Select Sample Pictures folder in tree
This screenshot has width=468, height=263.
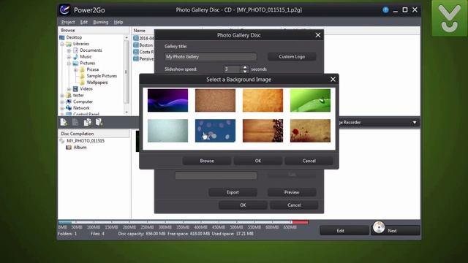click(x=102, y=76)
